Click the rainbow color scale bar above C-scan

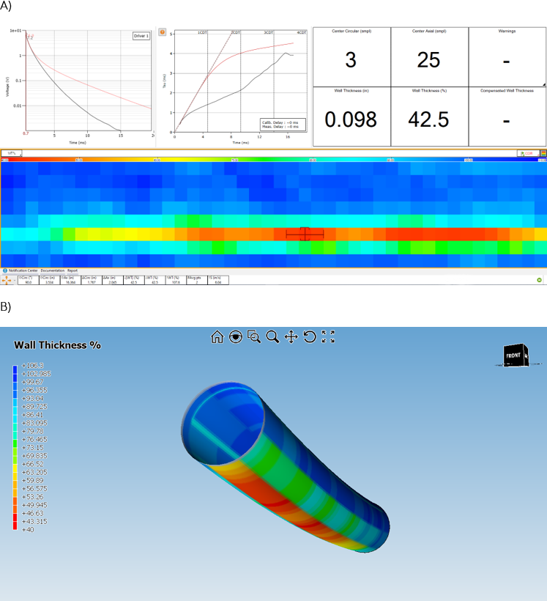click(x=273, y=159)
